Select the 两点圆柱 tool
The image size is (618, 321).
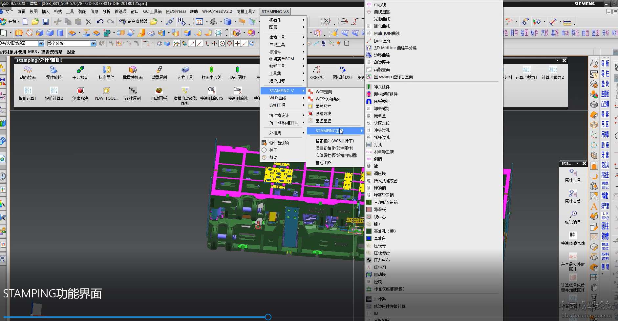[x=238, y=70]
